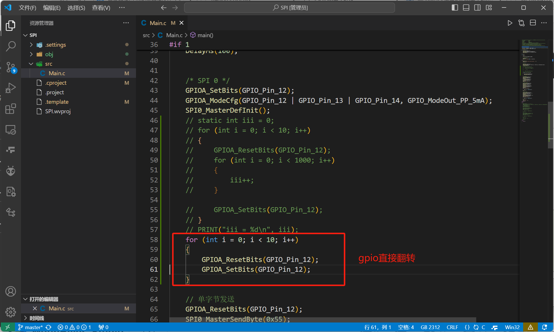Image resolution: width=554 pixels, height=332 pixels.
Task: Open changes compare icon in editor toolbar
Action: pos(521,23)
